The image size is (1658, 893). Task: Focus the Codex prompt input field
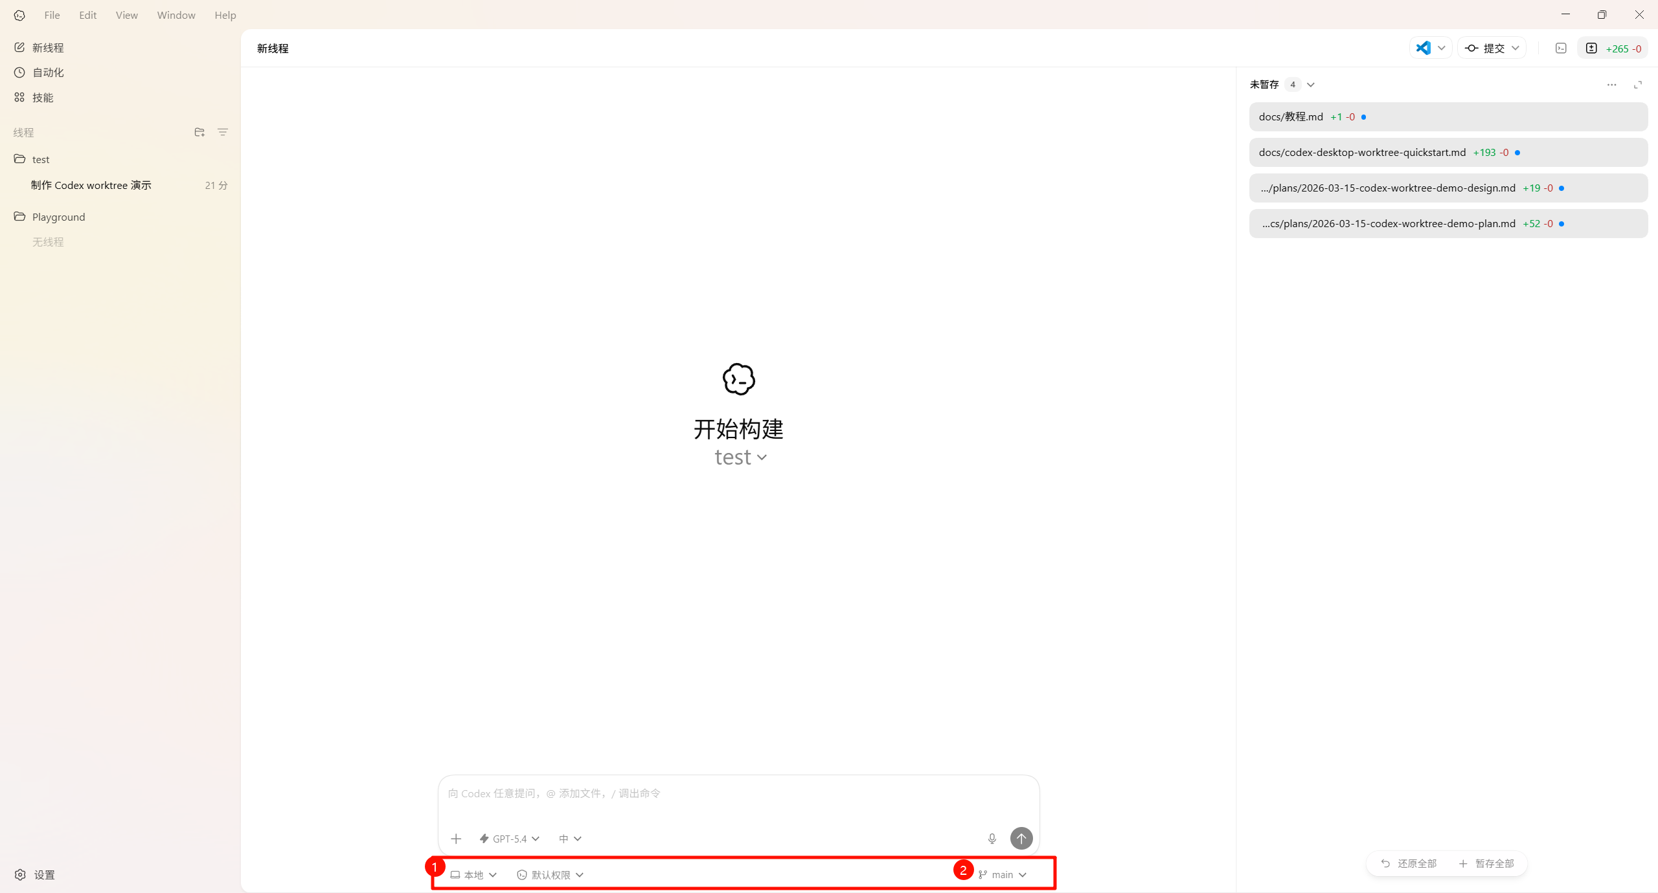[x=738, y=793]
